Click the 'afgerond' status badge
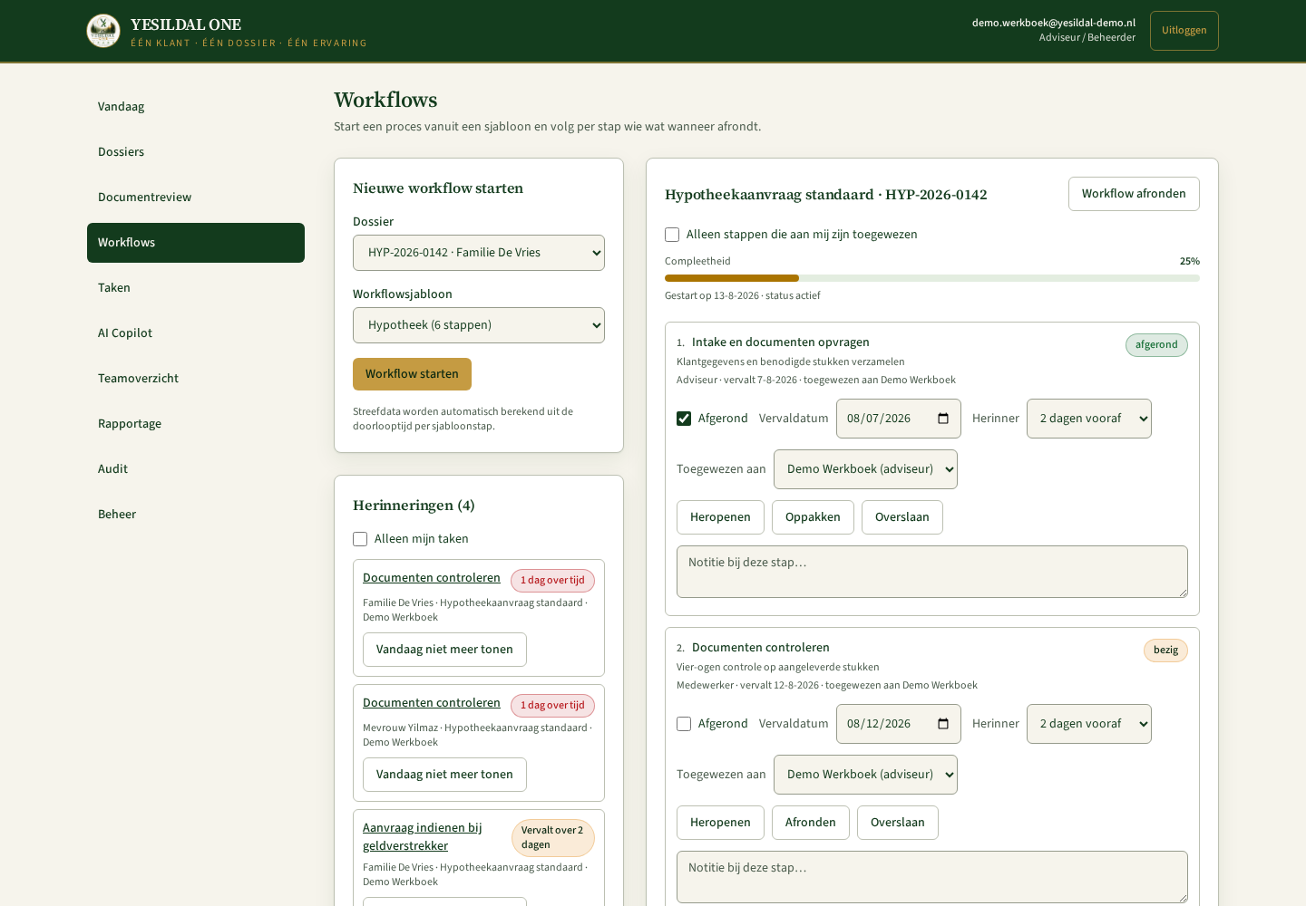Viewport: 1306px width, 906px height. (1156, 345)
